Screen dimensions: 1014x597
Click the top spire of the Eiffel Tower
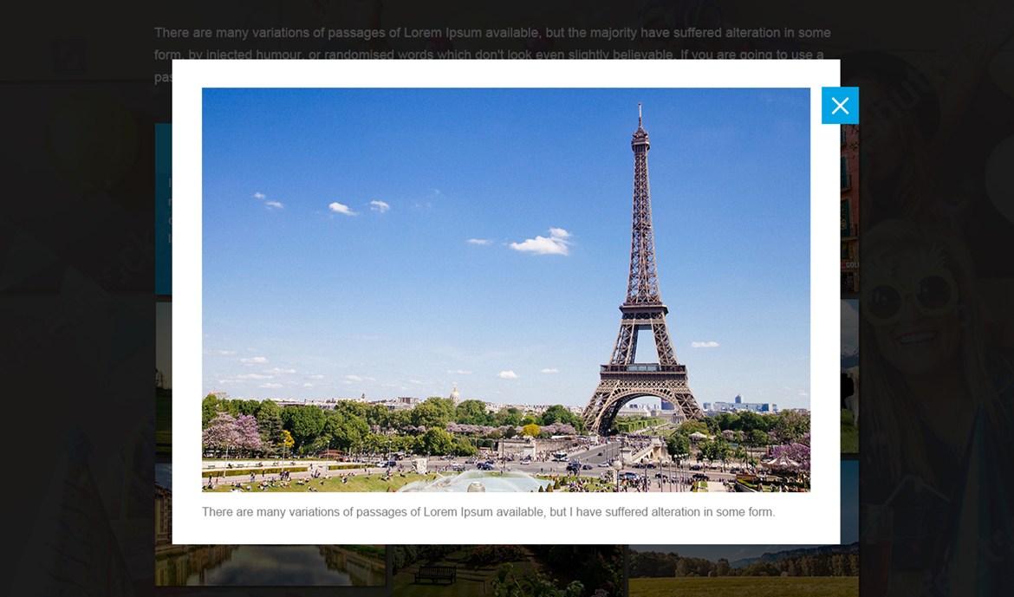[x=640, y=117]
